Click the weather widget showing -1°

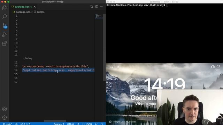click(x=215, y=68)
